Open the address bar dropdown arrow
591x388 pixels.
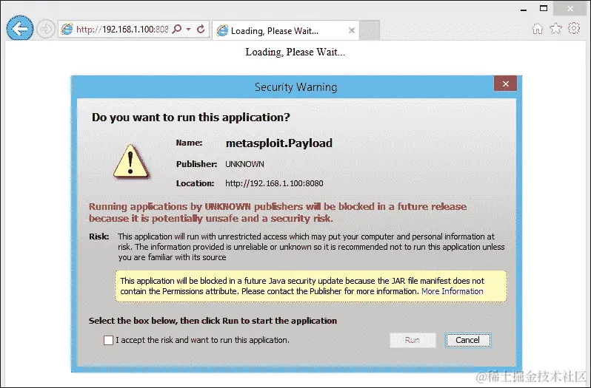[x=188, y=29]
